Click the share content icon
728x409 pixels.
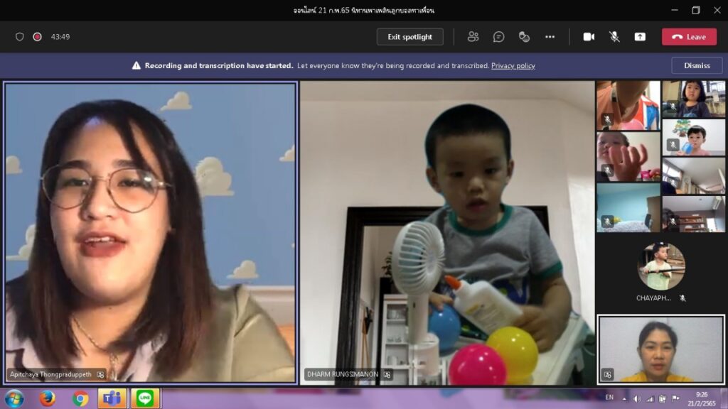tap(640, 37)
